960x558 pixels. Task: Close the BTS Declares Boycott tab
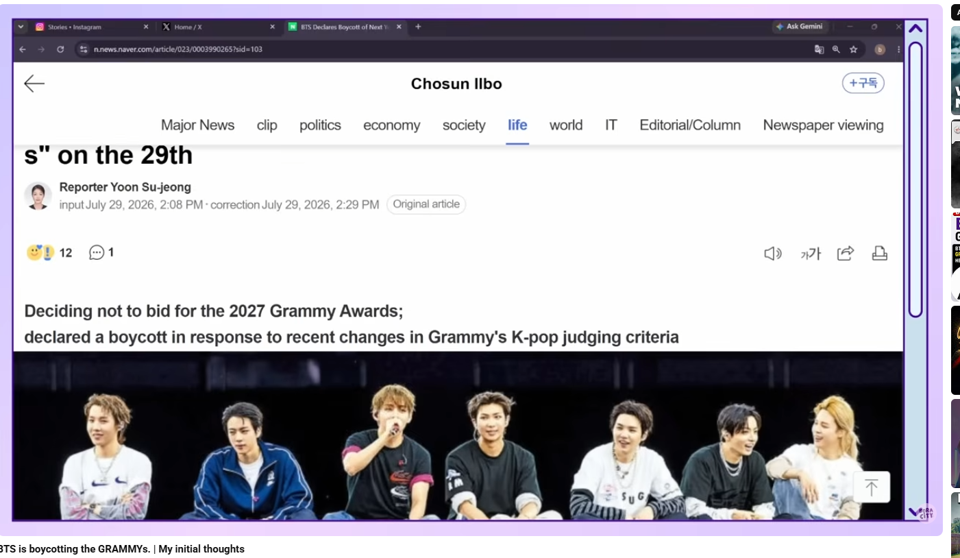(399, 27)
